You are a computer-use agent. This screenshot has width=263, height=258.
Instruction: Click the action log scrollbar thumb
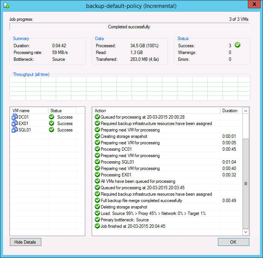(x=246, y=183)
